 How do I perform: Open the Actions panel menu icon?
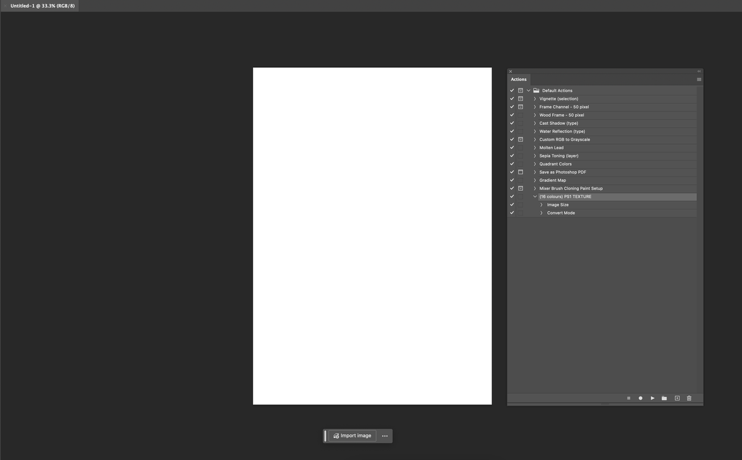[698, 78]
